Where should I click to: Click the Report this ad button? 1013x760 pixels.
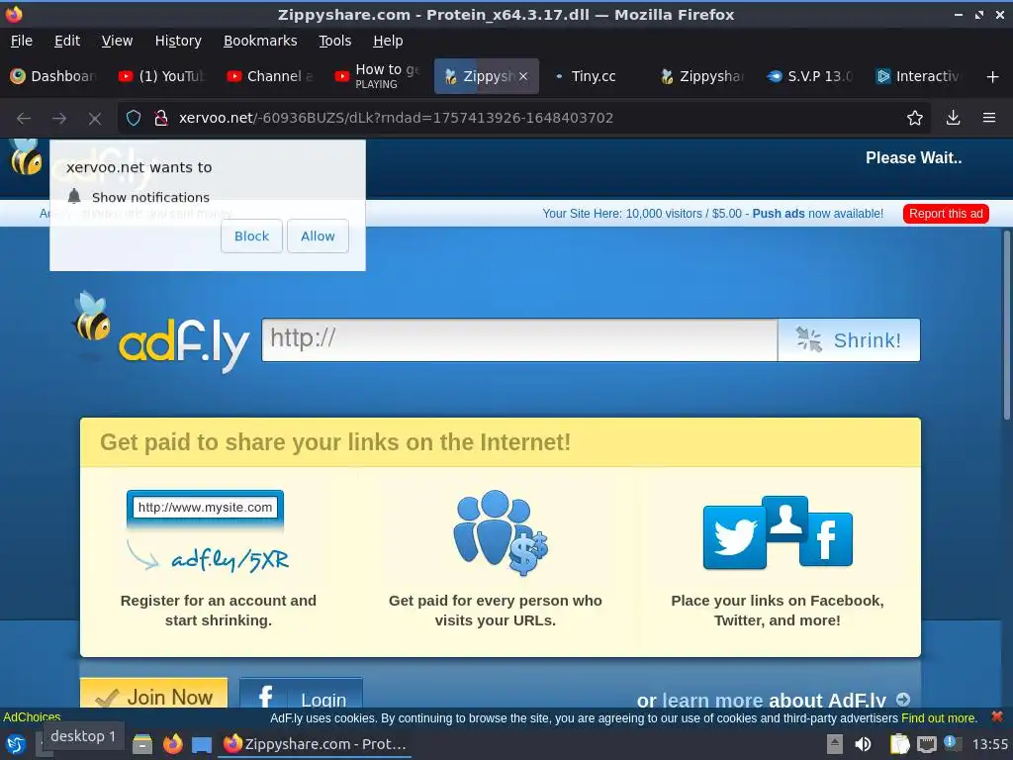(946, 214)
